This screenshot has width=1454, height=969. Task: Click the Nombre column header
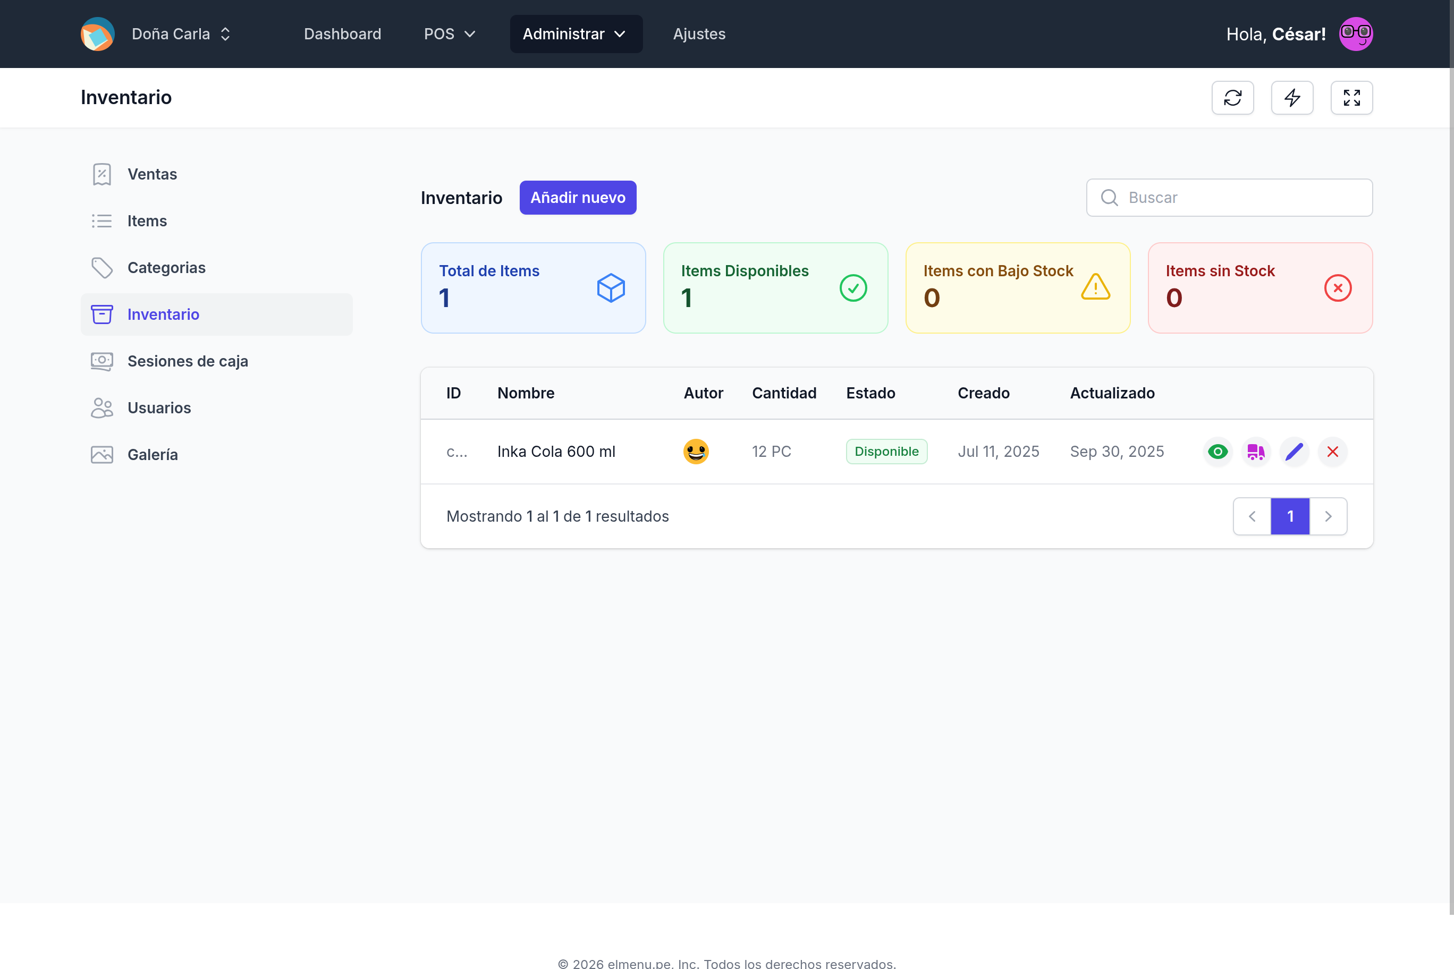click(526, 393)
